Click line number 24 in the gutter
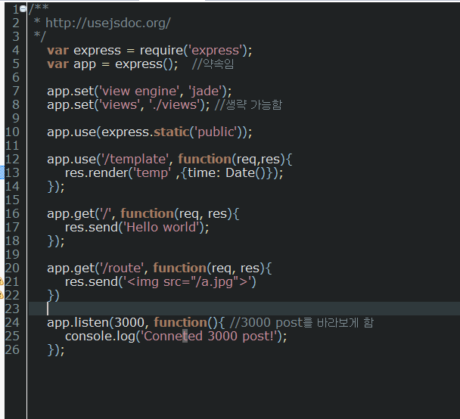460x419 pixels. [x=12, y=322]
